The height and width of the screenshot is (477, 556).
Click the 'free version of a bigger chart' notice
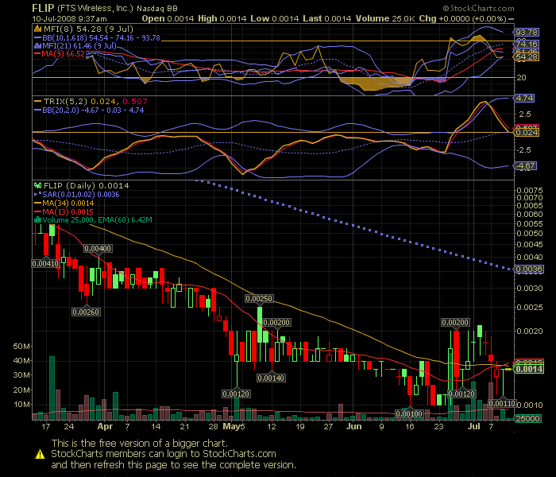[140, 444]
